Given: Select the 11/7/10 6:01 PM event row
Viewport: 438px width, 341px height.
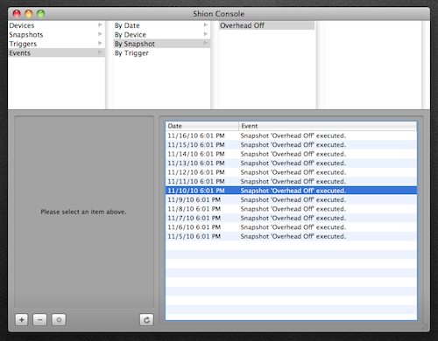Looking at the screenshot, I should [x=291, y=218].
